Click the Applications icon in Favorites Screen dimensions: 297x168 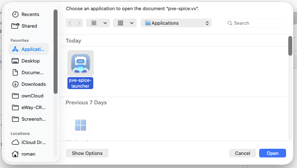tap(15, 49)
